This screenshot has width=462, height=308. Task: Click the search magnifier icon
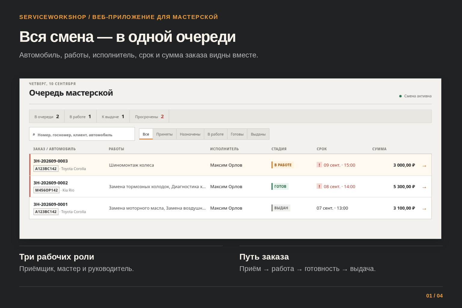[34, 134]
